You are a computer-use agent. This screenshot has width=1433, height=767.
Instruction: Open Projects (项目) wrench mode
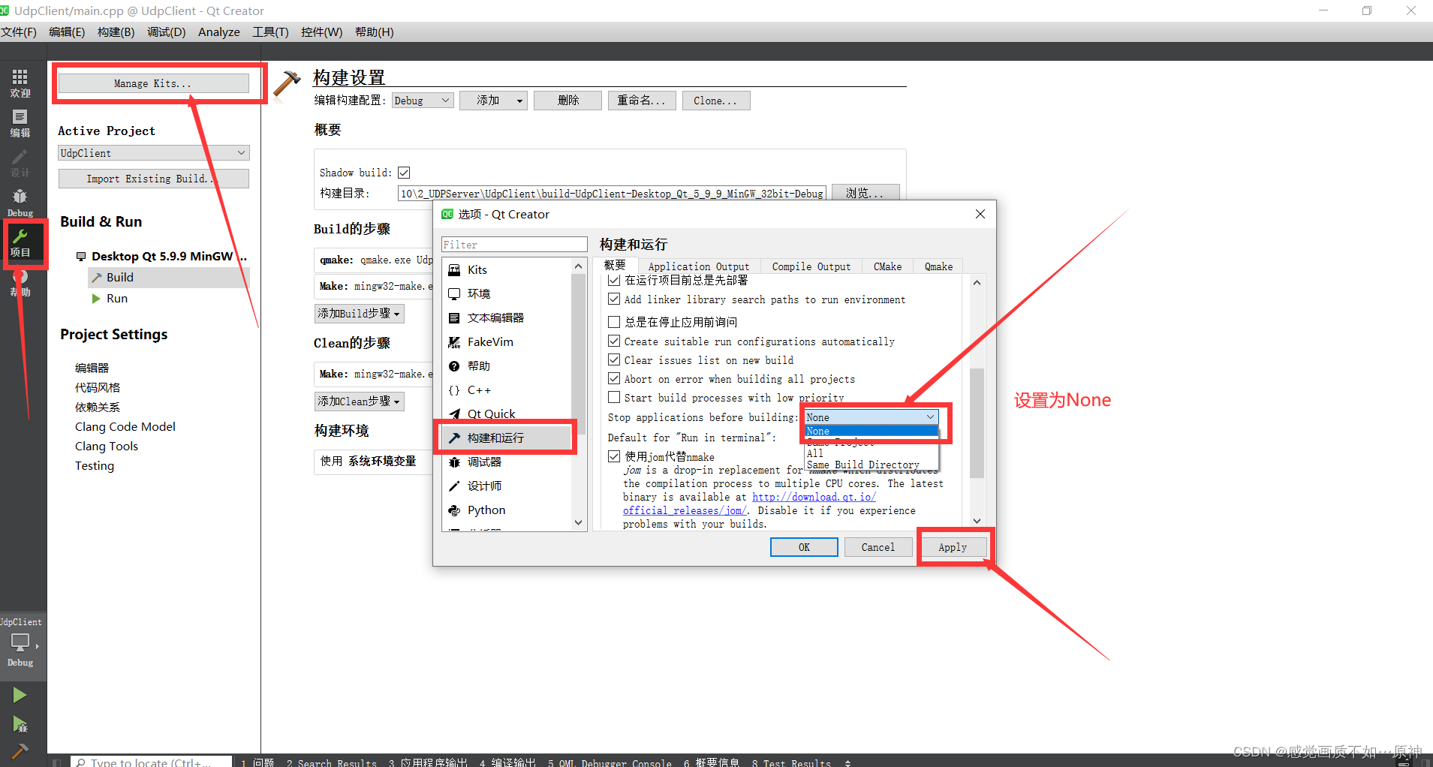(x=20, y=242)
